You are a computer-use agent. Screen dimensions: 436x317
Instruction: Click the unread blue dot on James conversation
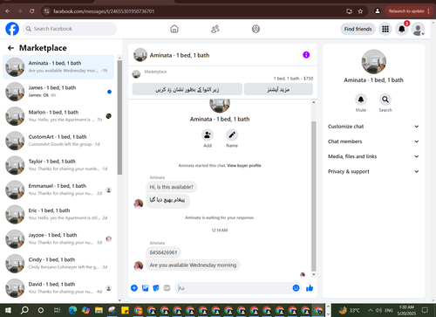109,92
